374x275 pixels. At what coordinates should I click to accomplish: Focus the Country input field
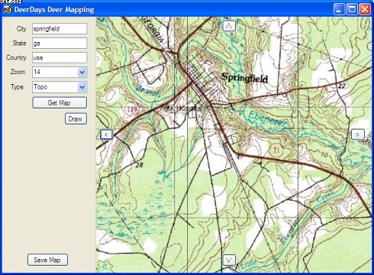pyautogui.click(x=60, y=58)
